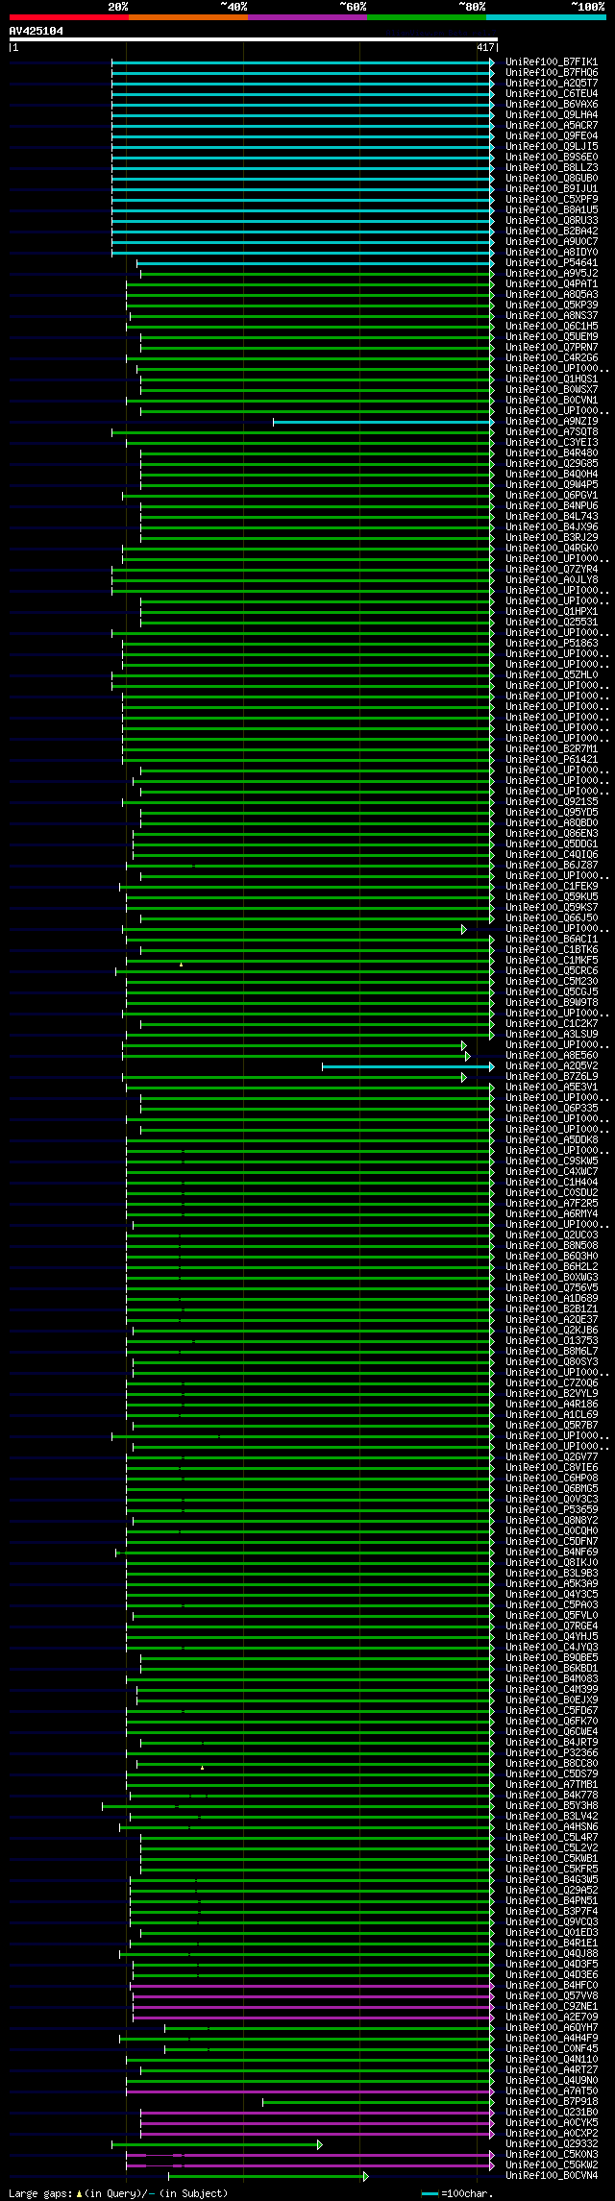Click the green ~80% identity legend segment

point(426,17)
